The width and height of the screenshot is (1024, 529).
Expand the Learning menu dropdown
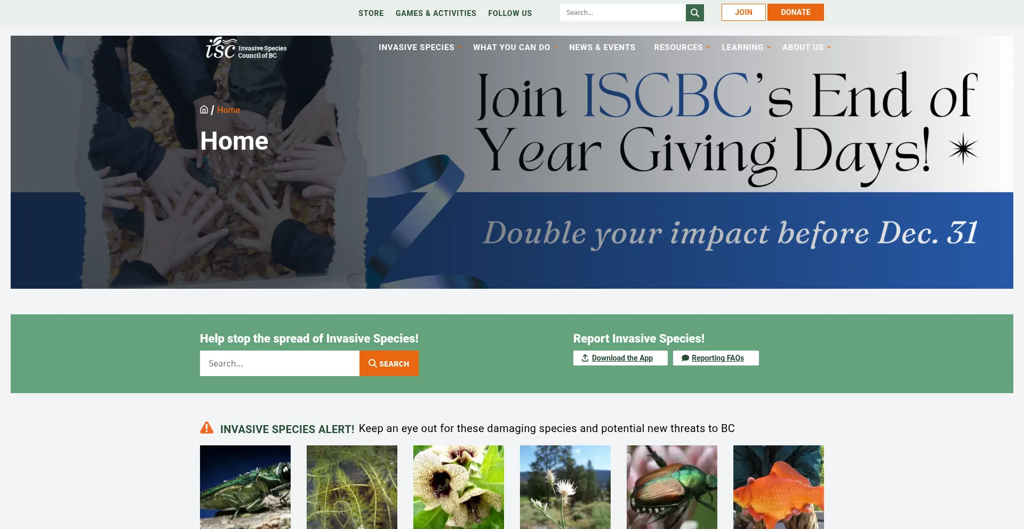746,47
